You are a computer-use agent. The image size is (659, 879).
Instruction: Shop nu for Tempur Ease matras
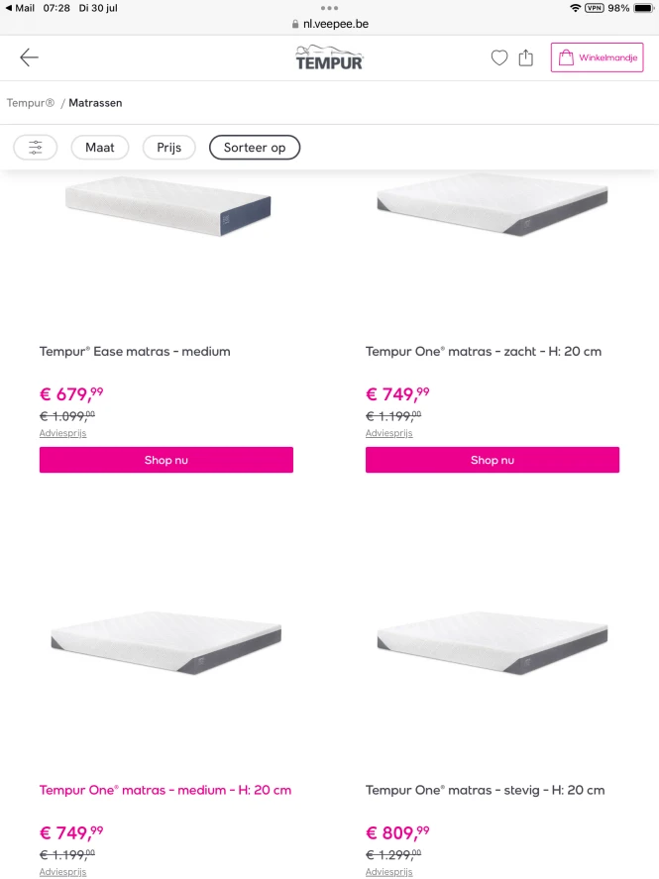pos(166,460)
